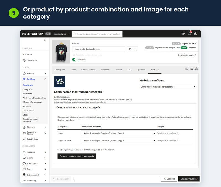
Task: Click Servicio al Cliente chat icon
Action: 24,133
